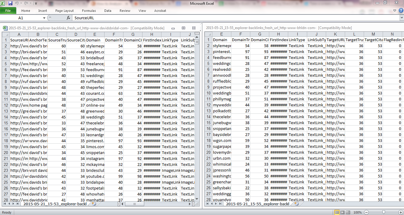Click the vertical split box in davidsbridal workbook
Viewport: 404px width, 215px height.
197,33
